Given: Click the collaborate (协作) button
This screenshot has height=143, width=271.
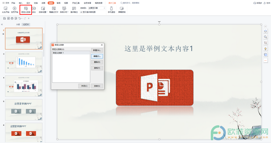Looking at the screenshot, I should click(x=267, y=3).
